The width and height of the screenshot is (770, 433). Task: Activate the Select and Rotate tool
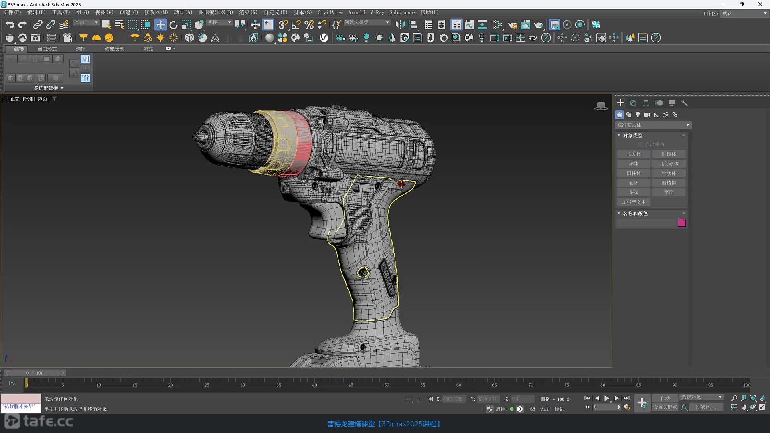click(173, 25)
